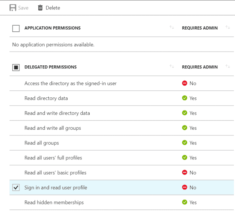Sort by Application Permissions column arrows
Image resolution: width=235 pixels, height=214 pixels.
tap(172, 28)
